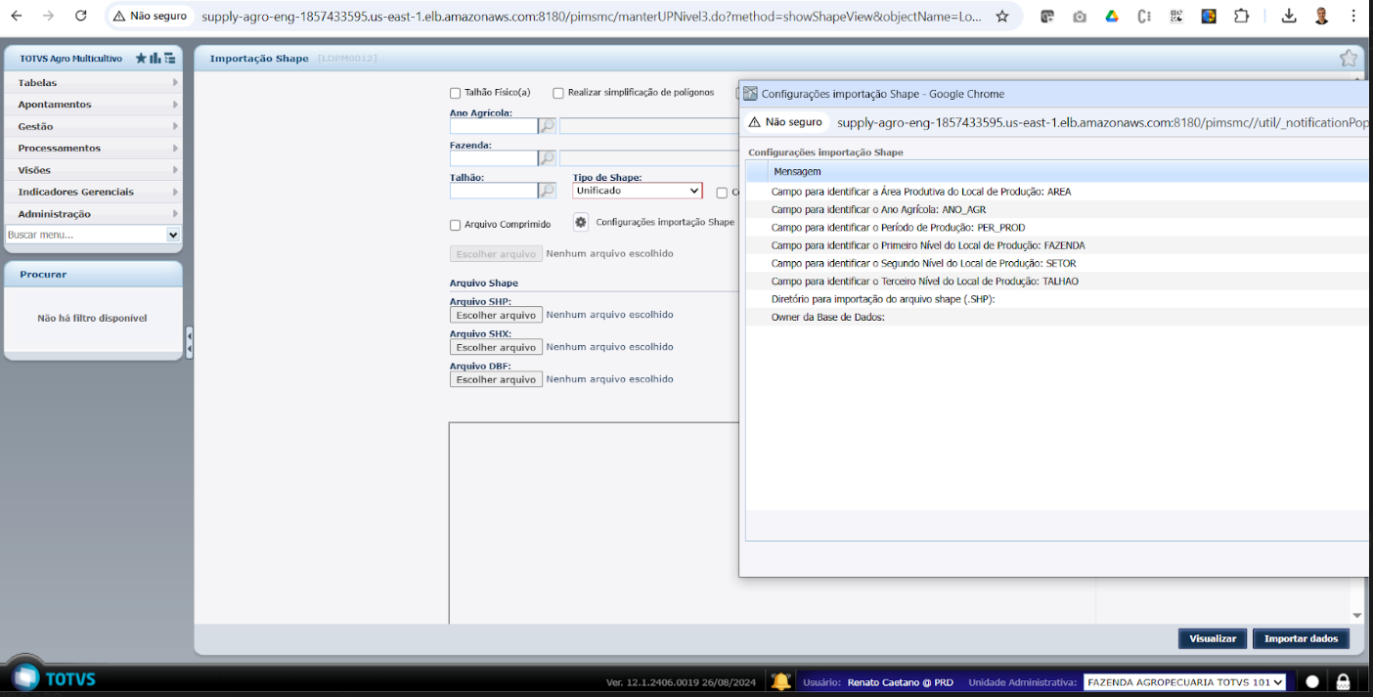Image resolution: width=1373 pixels, height=697 pixels.
Task: Expand Processamentos menu
Action: [93, 148]
